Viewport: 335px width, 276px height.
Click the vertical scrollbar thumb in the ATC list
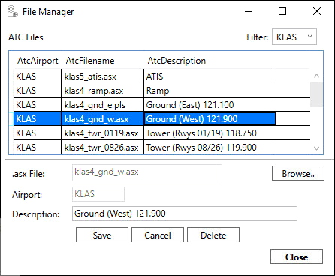point(316,94)
